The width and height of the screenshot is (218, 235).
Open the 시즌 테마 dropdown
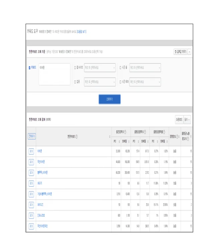tap(145, 82)
